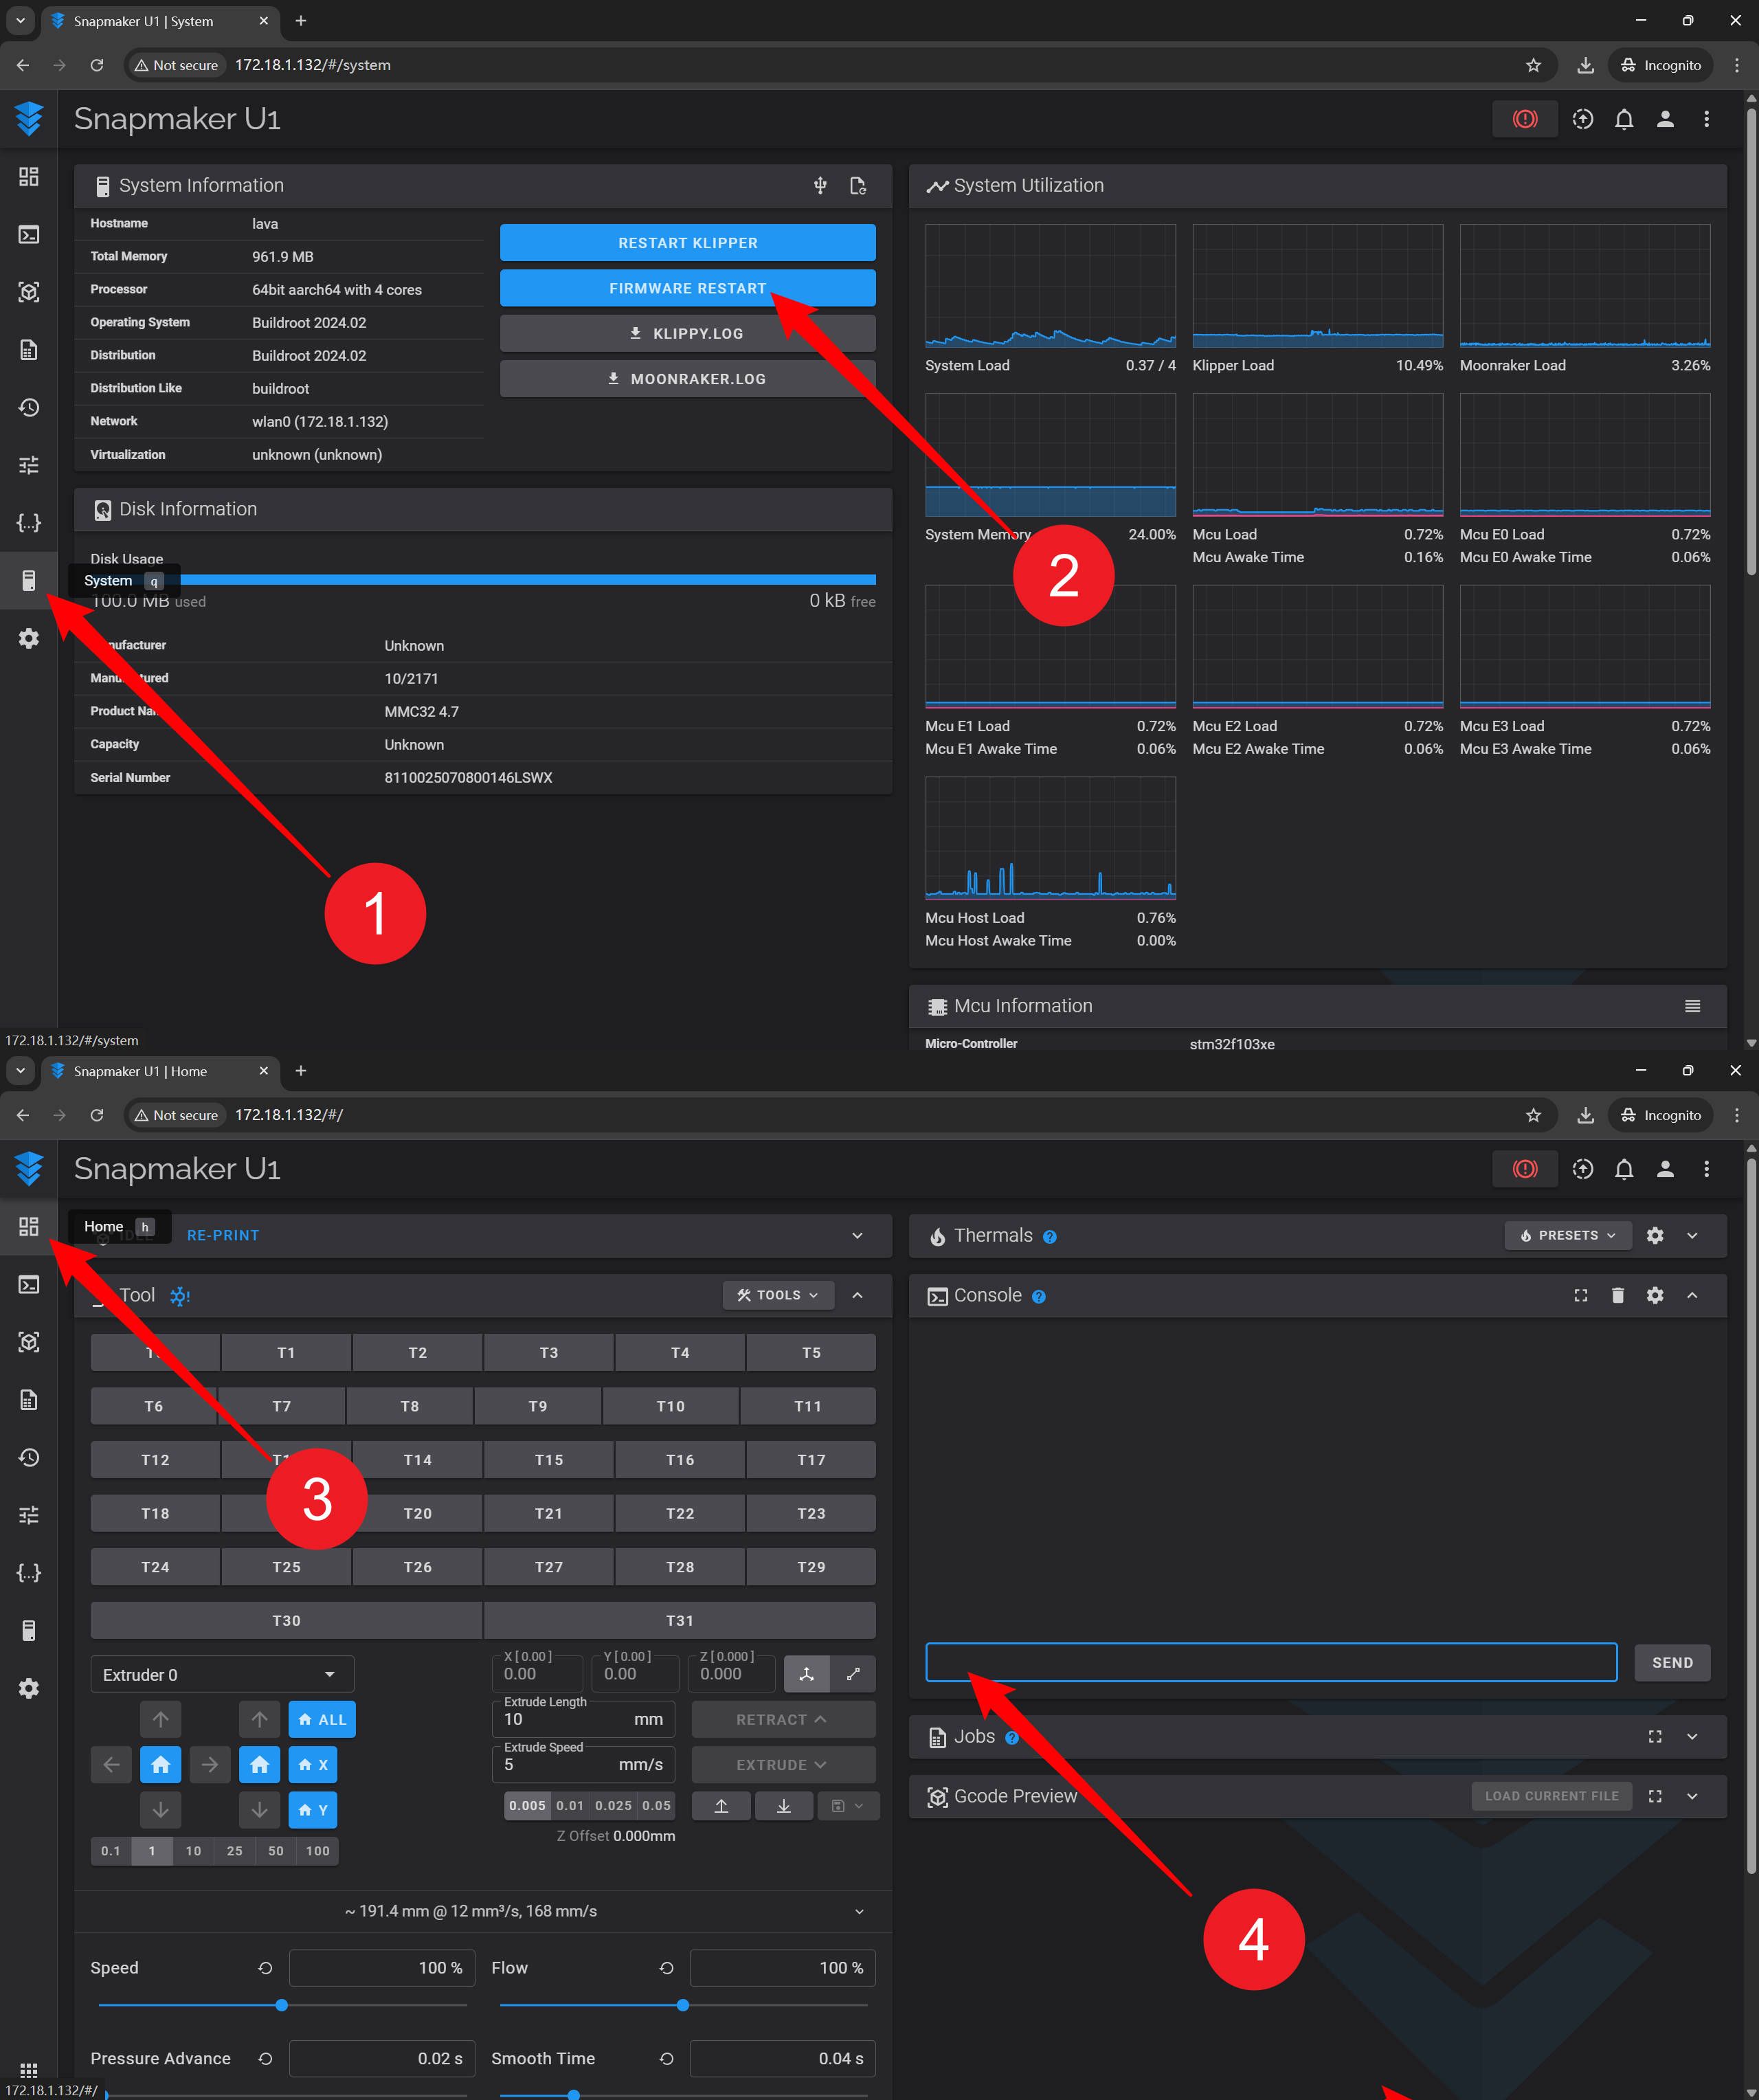Open Console page from top sidebar
Viewport: 1759px width, 2100px height.
point(29,235)
